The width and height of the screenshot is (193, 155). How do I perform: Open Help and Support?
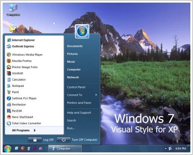coord(79,113)
